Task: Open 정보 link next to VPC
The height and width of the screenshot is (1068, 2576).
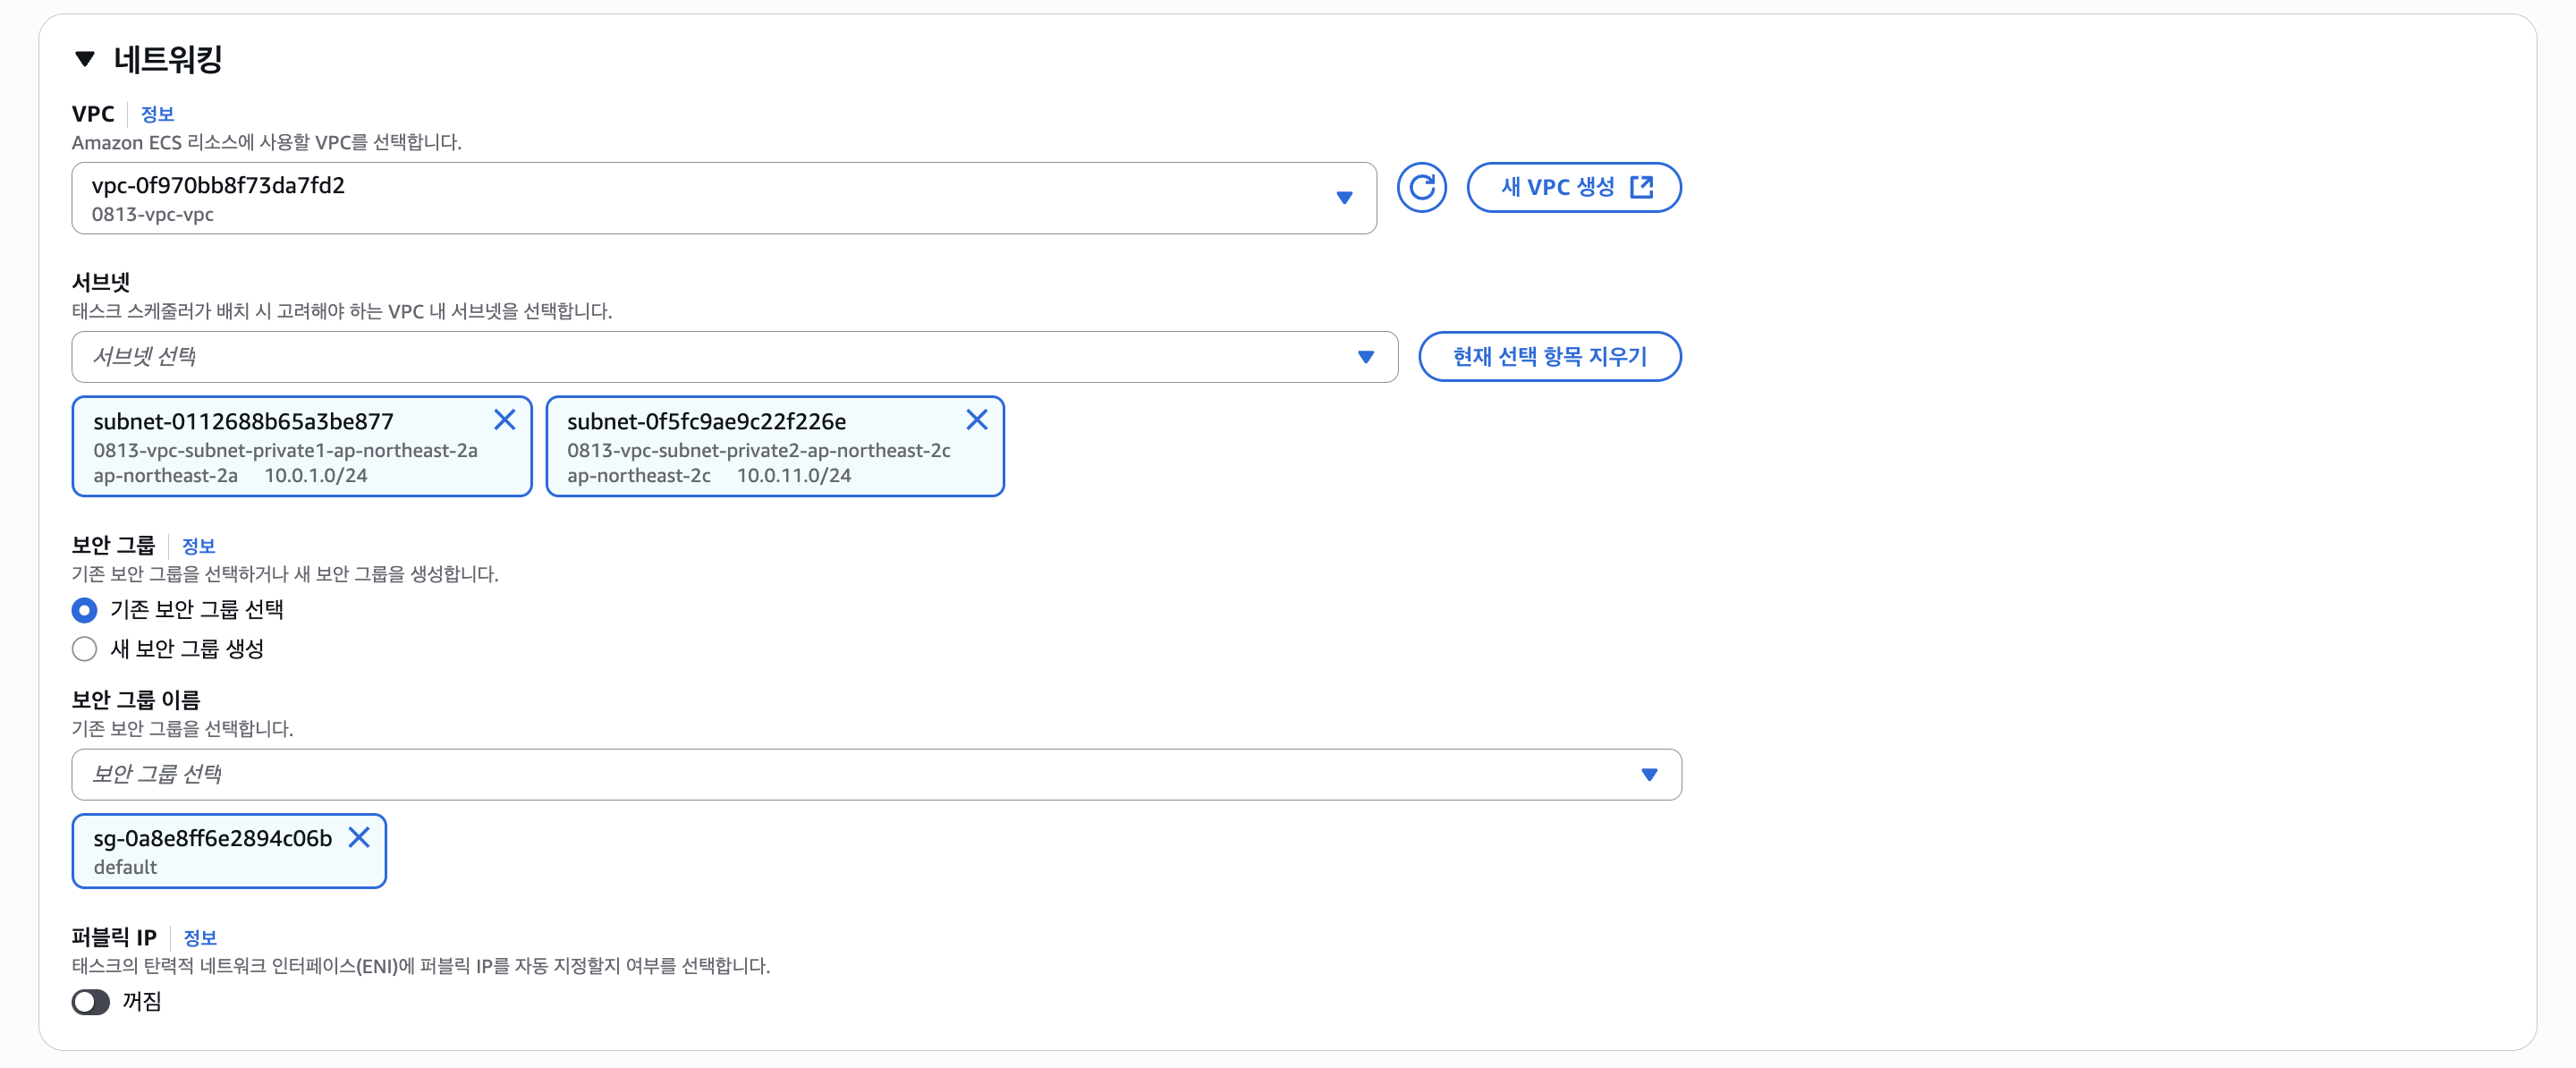Action: tap(157, 114)
